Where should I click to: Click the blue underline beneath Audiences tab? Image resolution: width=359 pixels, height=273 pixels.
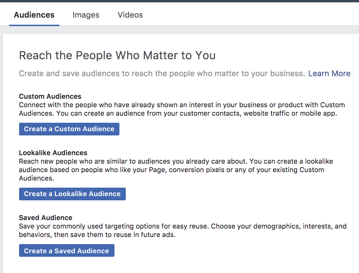click(x=34, y=25)
